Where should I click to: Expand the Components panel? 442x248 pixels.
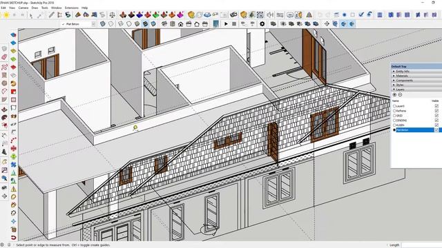(416, 81)
